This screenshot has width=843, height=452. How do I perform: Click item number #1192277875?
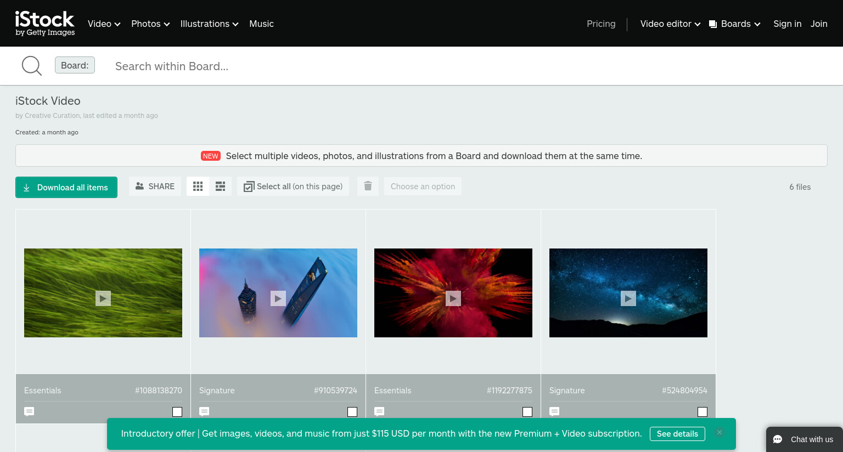click(509, 391)
